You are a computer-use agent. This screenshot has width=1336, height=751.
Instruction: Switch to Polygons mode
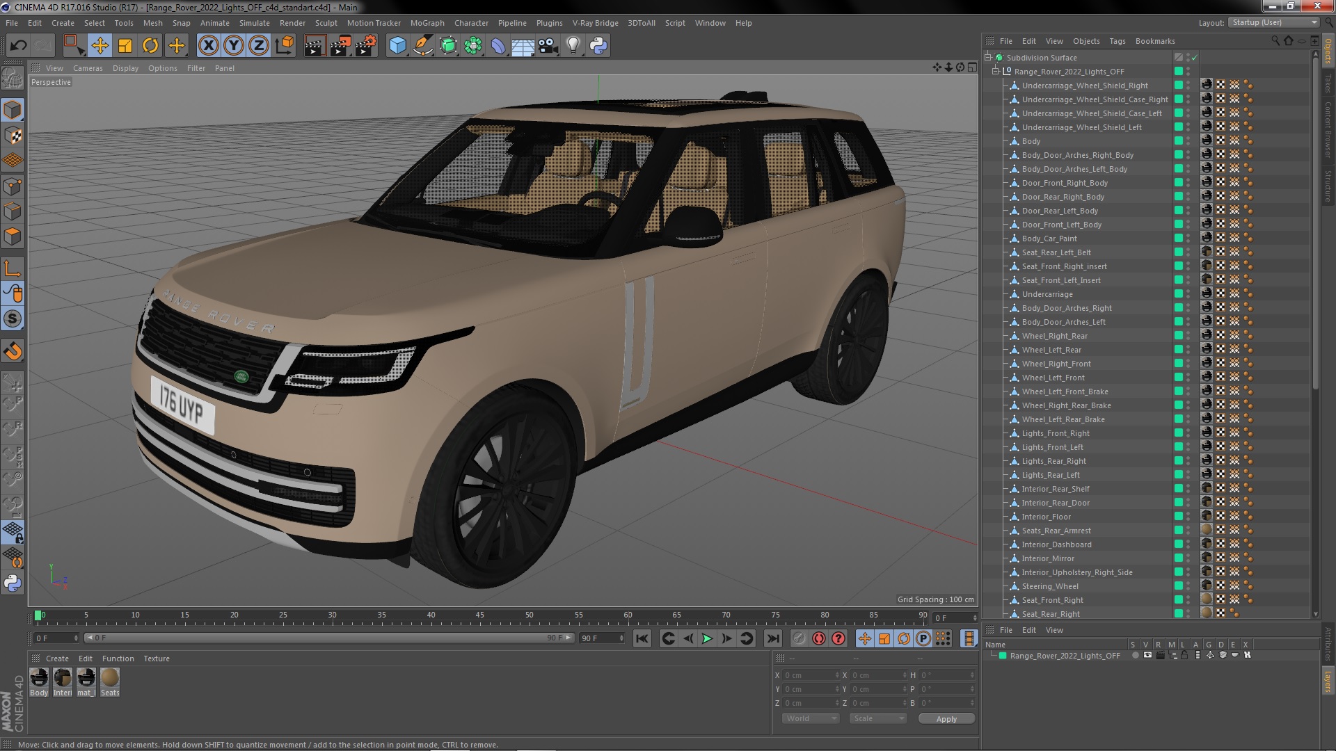(13, 236)
